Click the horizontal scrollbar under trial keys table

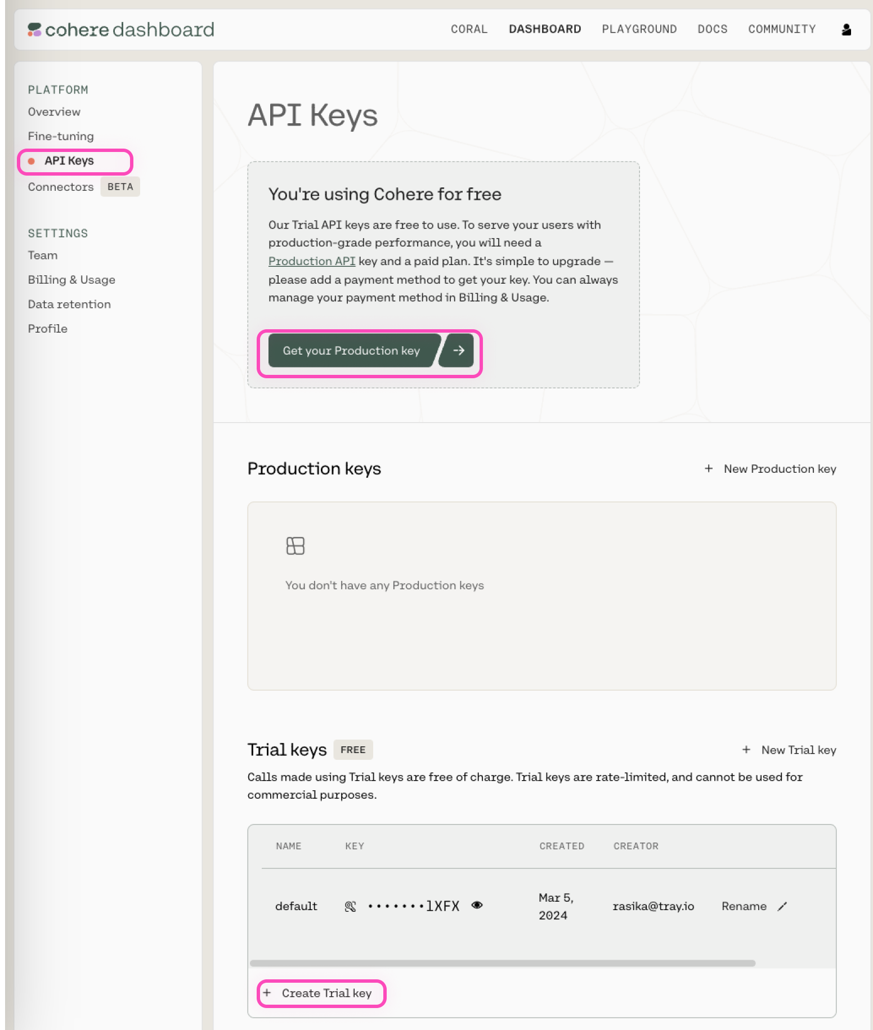click(x=502, y=963)
